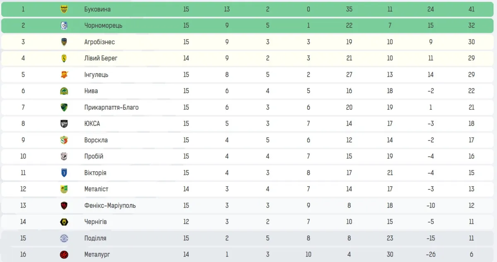
Task: Click the Лівий Берег crest icon
Action: [x=64, y=58]
